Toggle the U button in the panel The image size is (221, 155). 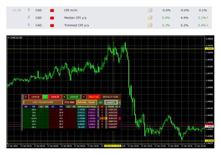coord(83,97)
